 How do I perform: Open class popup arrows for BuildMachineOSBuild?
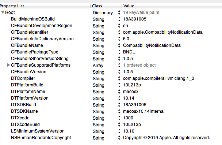[x=119, y=19]
